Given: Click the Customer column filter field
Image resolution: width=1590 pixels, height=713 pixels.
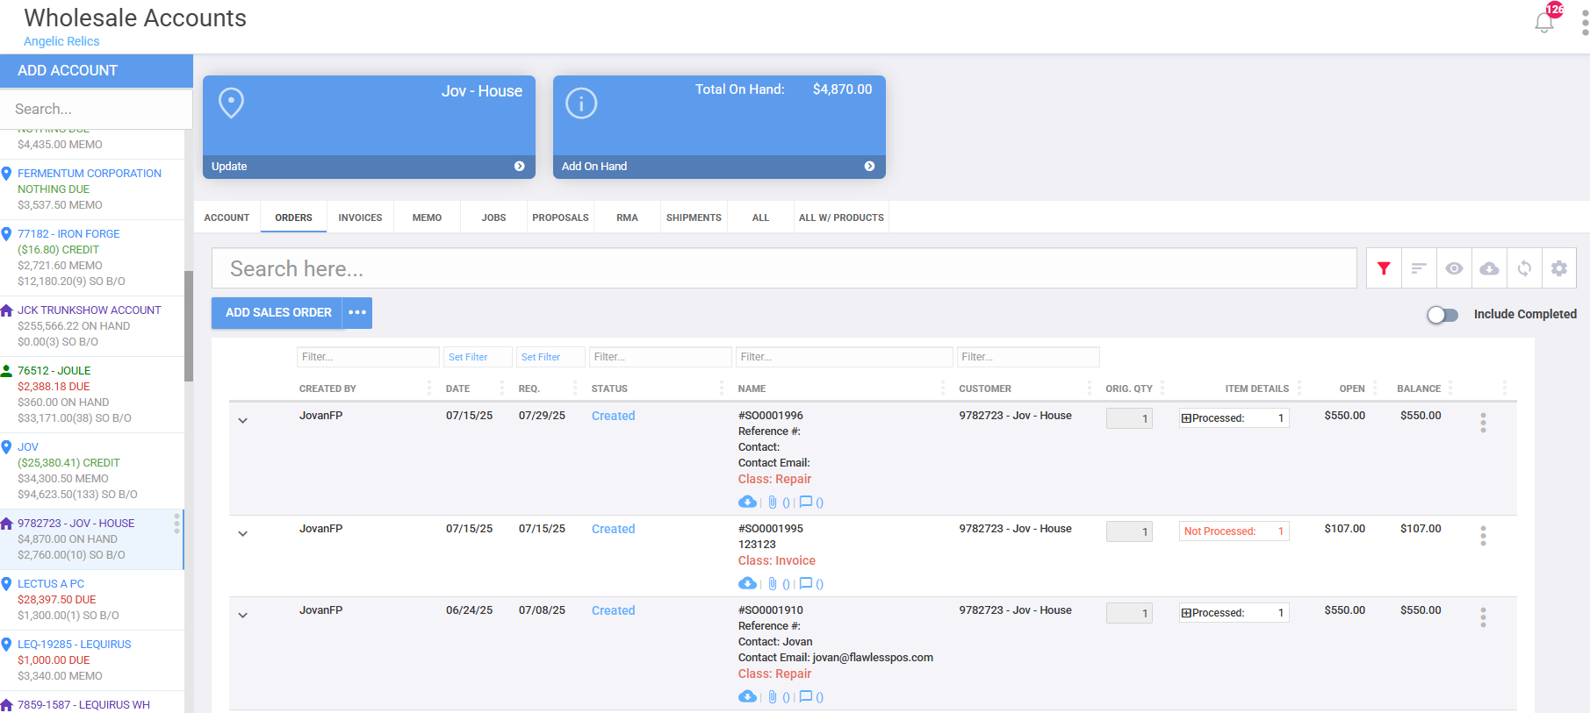Looking at the screenshot, I should pyautogui.click(x=1027, y=357).
